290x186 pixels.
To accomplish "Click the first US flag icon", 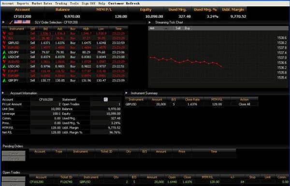I will [18, 22].
